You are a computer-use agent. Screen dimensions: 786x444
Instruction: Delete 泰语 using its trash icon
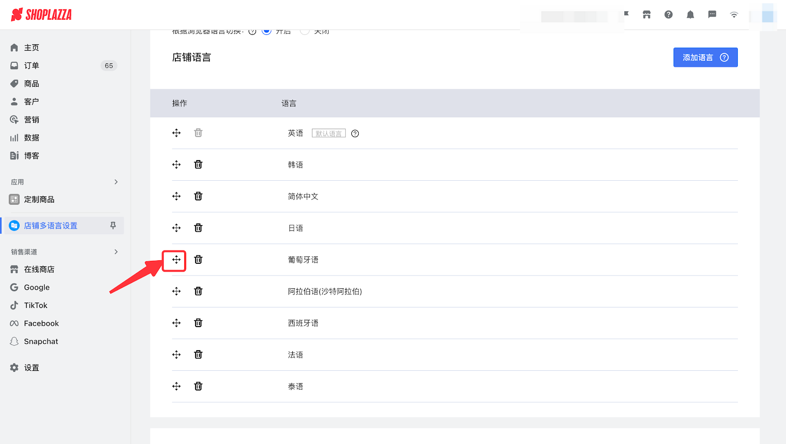pyautogui.click(x=198, y=386)
